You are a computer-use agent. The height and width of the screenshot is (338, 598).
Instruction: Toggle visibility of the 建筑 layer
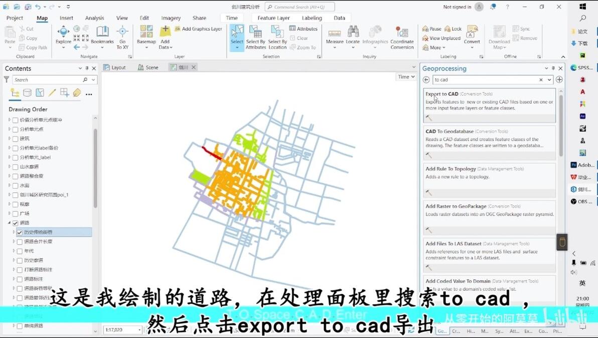(x=15, y=139)
